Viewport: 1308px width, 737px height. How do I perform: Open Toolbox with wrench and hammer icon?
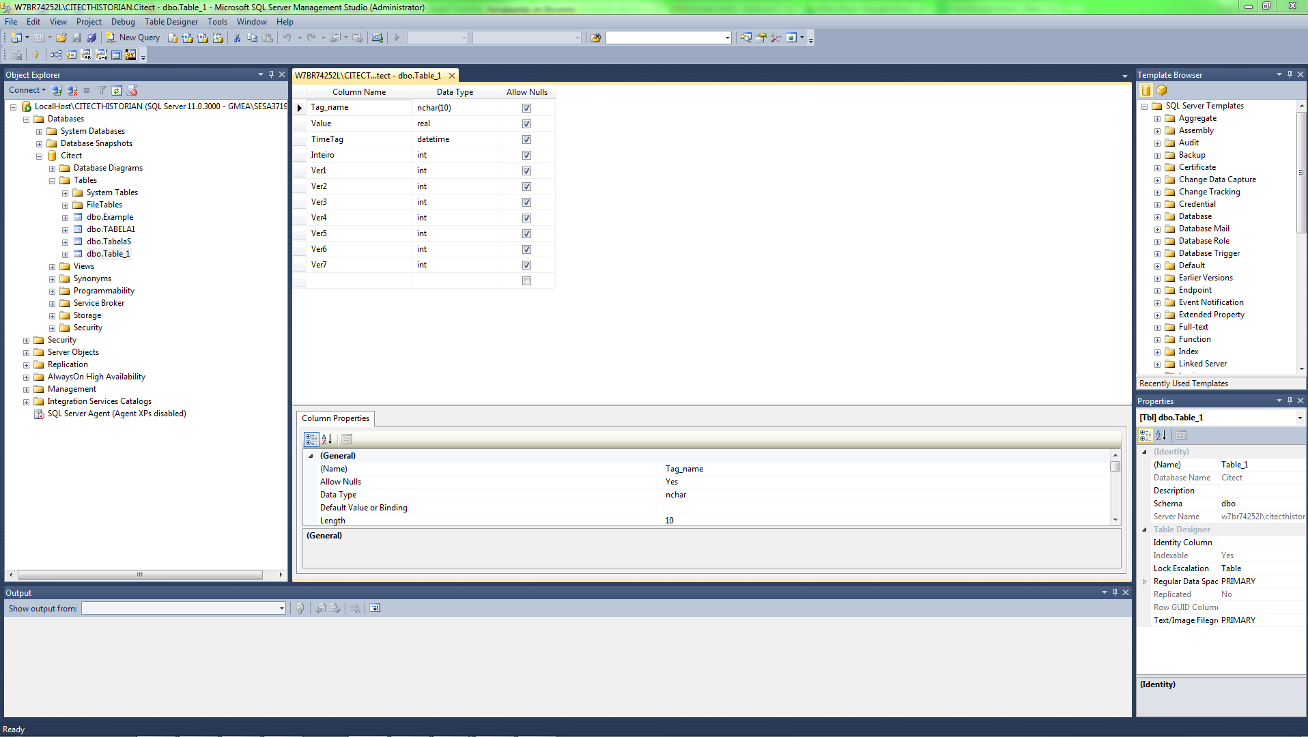[x=776, y=38]
